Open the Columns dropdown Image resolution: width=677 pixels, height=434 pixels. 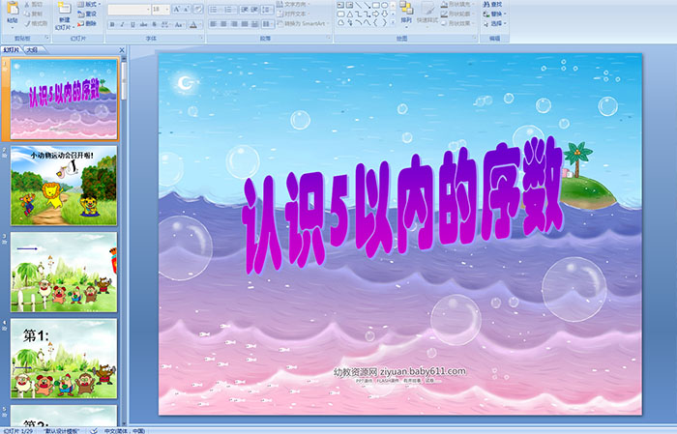click(x=268, y=24)
